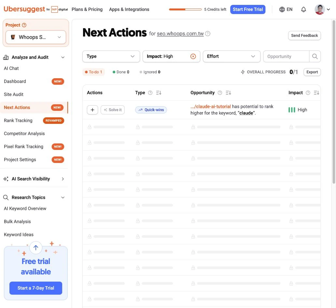Click the 5 Credits left text
Viewport: 336px width, 308px height.
pyautogui.click(x=215, y=9)
